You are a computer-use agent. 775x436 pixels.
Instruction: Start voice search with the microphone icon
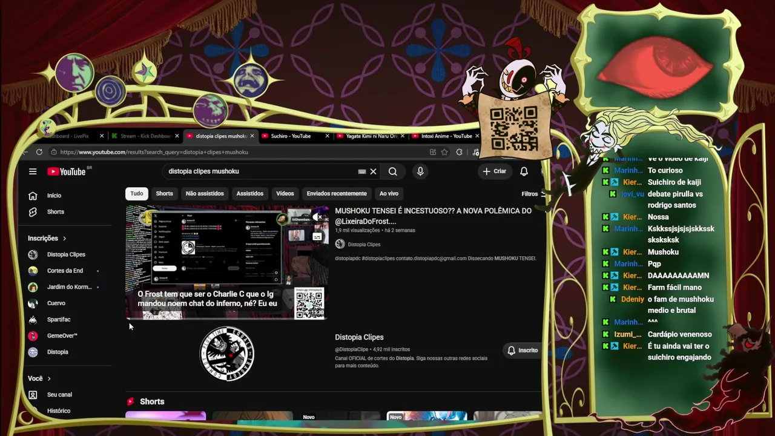click(420, 171)
